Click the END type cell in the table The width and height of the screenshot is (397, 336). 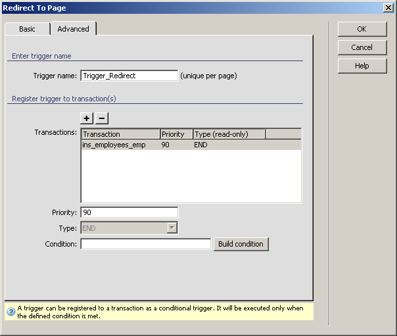coord(200,145)
